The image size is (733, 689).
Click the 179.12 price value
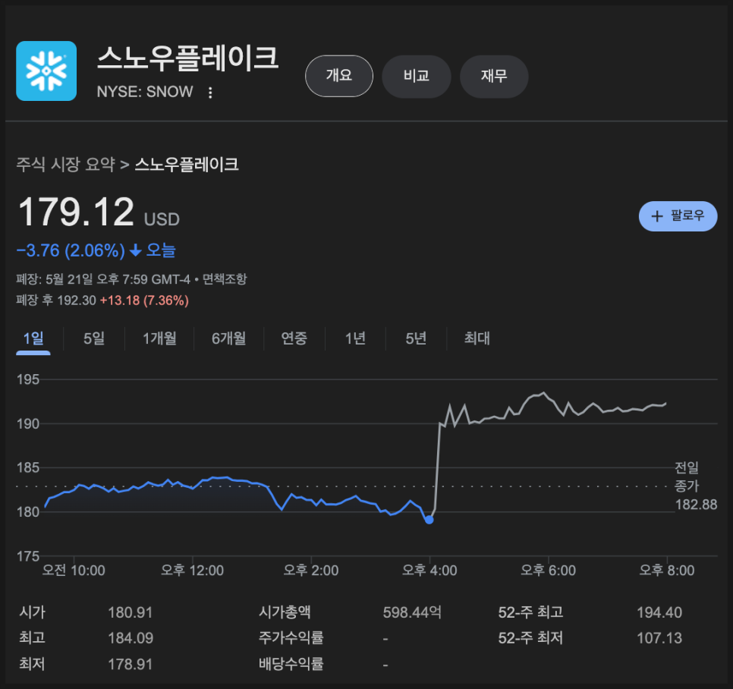(76, 212)
